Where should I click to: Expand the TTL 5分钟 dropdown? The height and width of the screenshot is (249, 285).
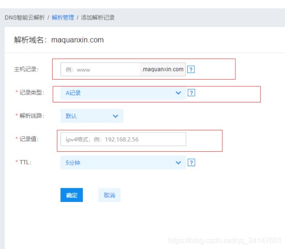123,163
